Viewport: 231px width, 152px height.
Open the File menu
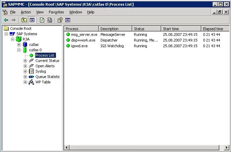[x=13, y=12]
